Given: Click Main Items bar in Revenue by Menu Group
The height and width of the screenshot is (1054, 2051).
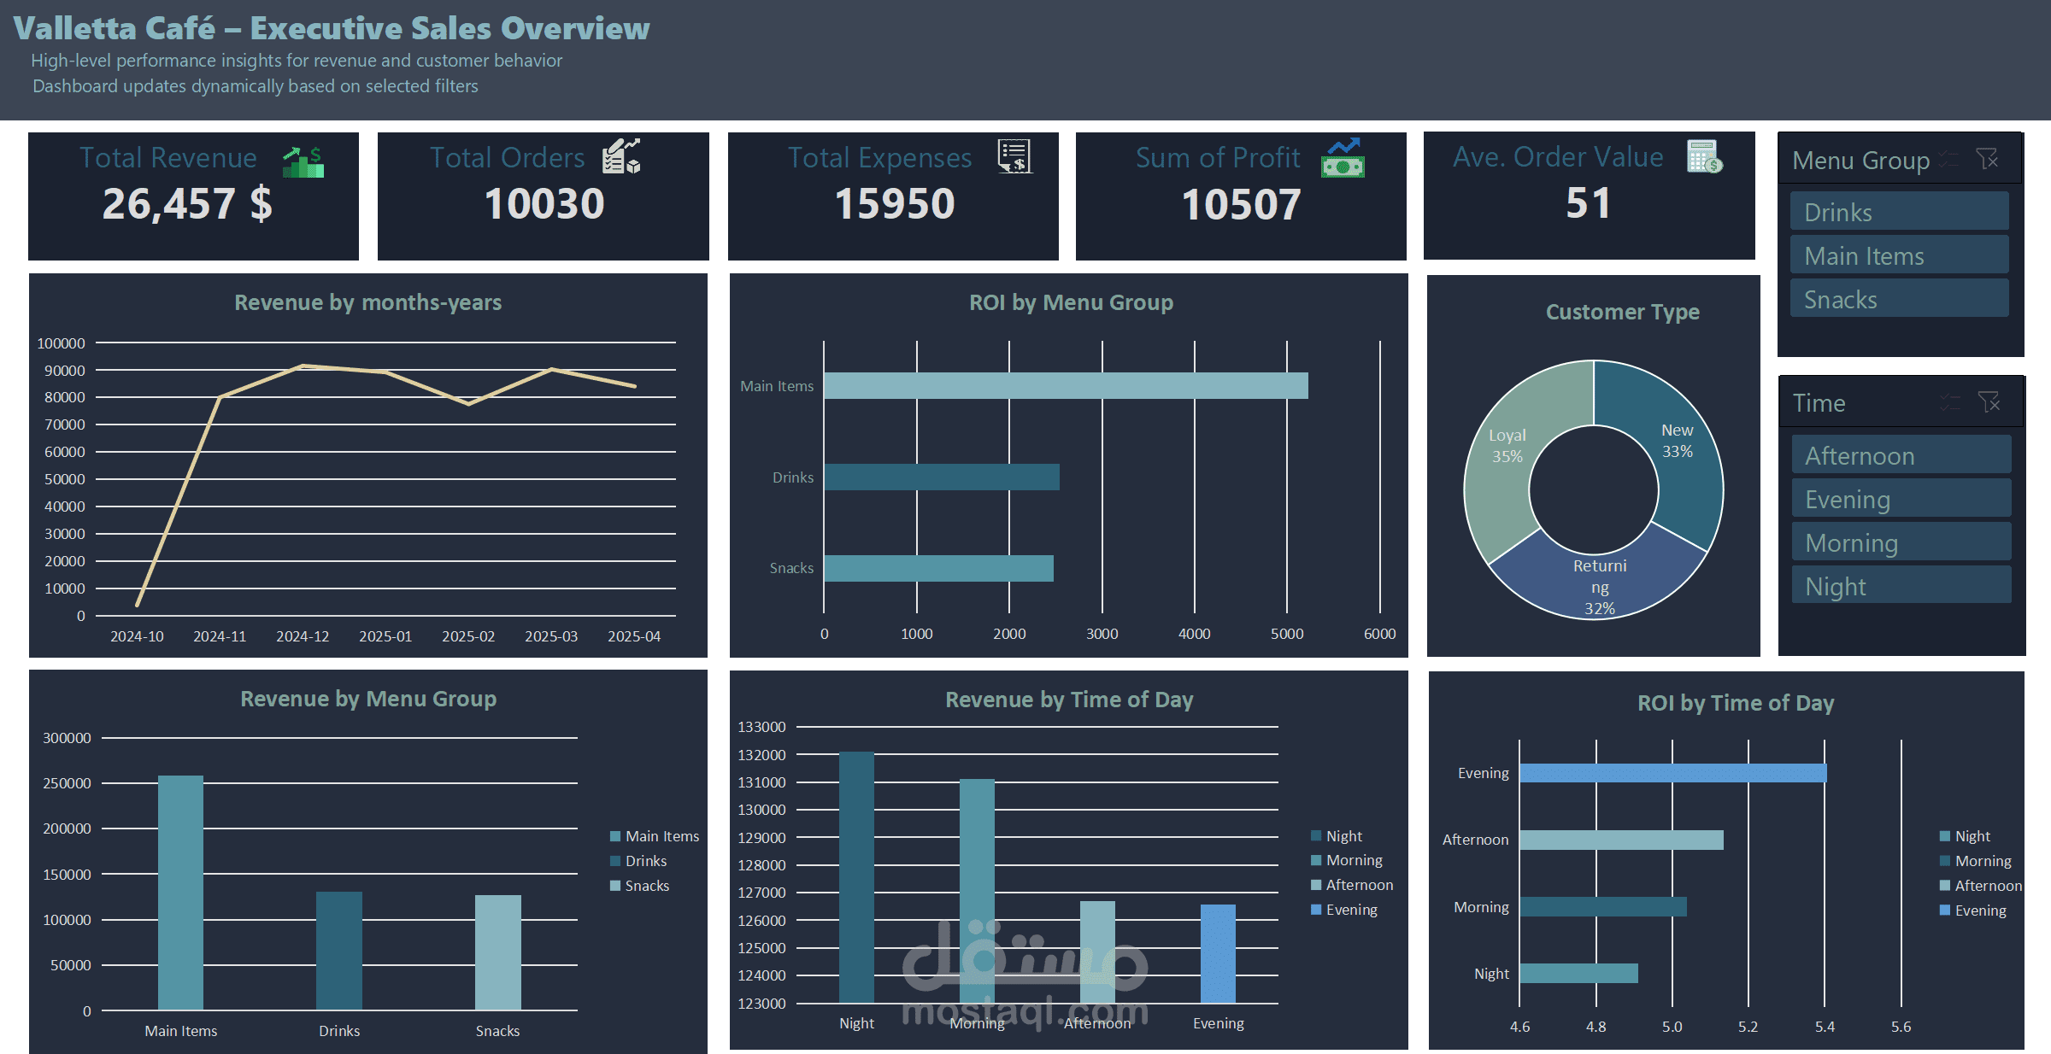Looking at the screenshot, I should 180,892.
